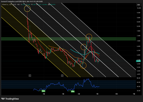Click the 4,870 price axis label

(x=139, y=74)
